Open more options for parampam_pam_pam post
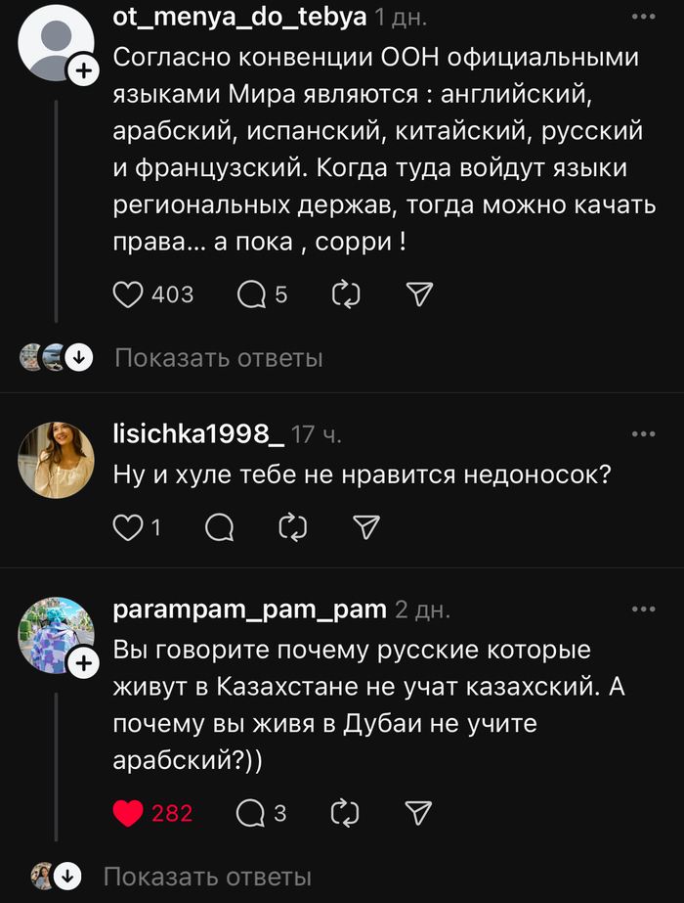The image size is (684, 903). click(x=643, y=609)
